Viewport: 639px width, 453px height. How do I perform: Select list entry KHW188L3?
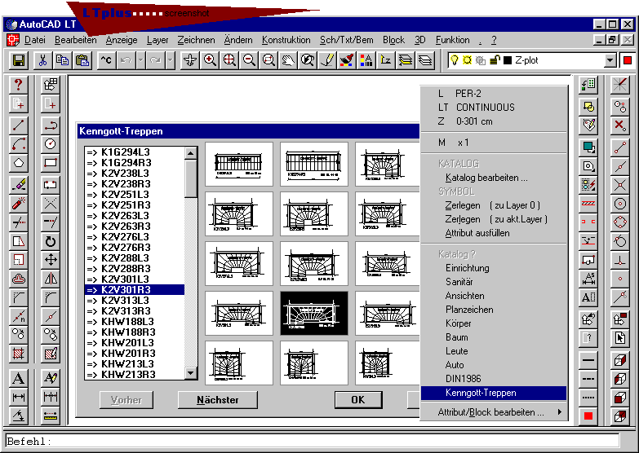[135, 322]
